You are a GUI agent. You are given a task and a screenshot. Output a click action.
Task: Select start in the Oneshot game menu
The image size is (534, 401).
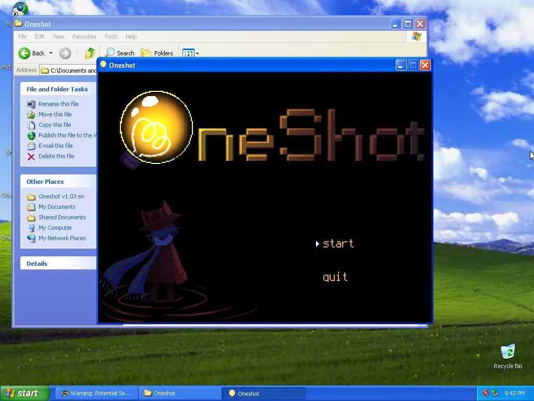pyautogui.click(x=338, y=243)
